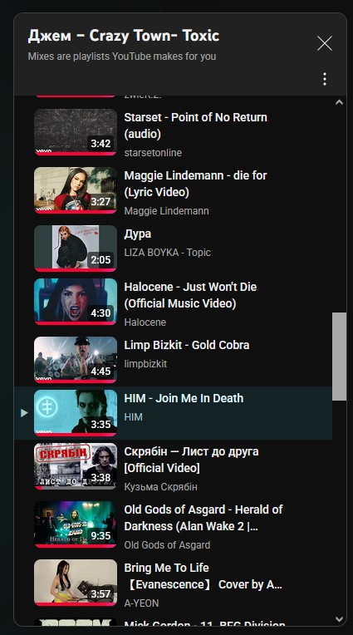Select the Дура video thumbnail
Viewport: 353px width, 635px height.
click(76, 249)
